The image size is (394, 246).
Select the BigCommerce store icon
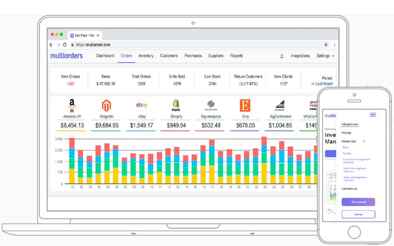279,105
